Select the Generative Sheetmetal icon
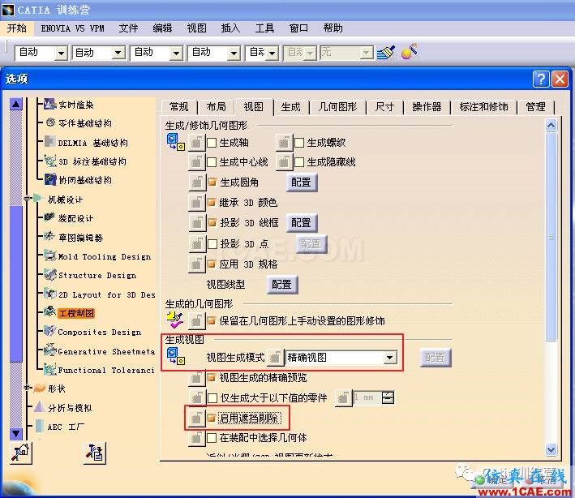The height and width of the screenshot is (498, 575). (x=49, y=350)
